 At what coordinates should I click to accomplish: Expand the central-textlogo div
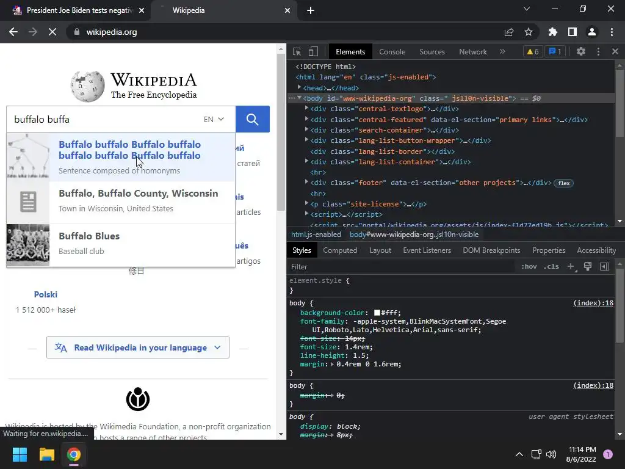pos(306,108)
